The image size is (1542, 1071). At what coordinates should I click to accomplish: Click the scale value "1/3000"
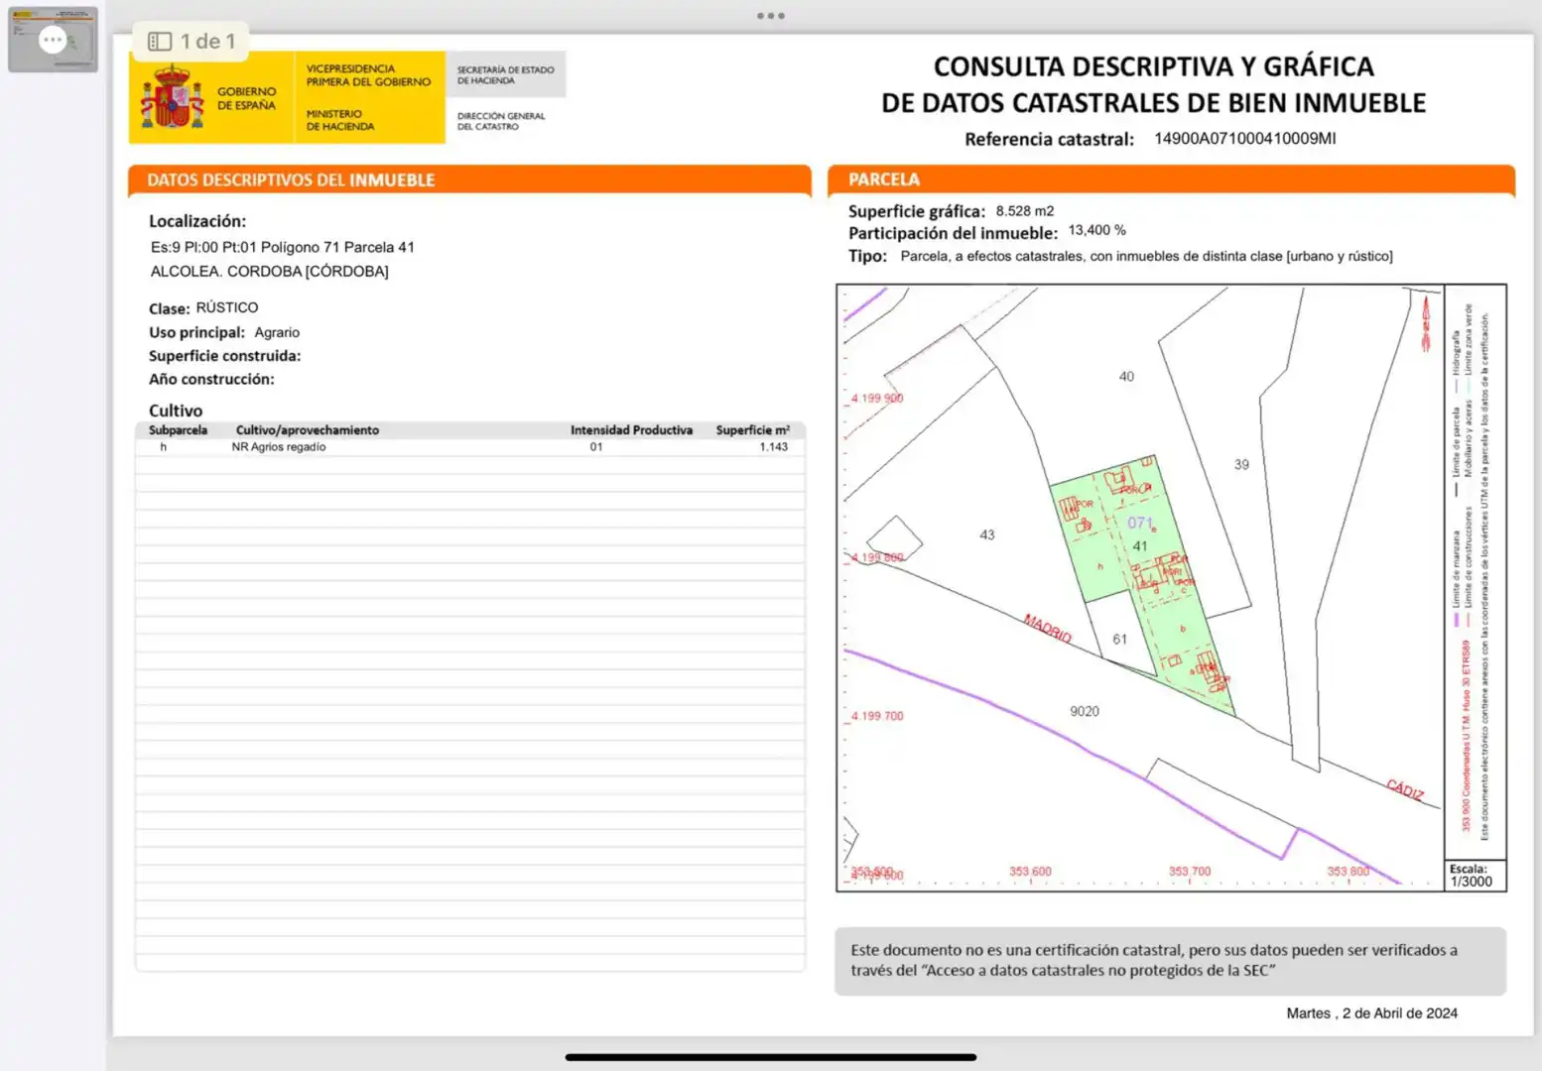tap(1471, 882)
